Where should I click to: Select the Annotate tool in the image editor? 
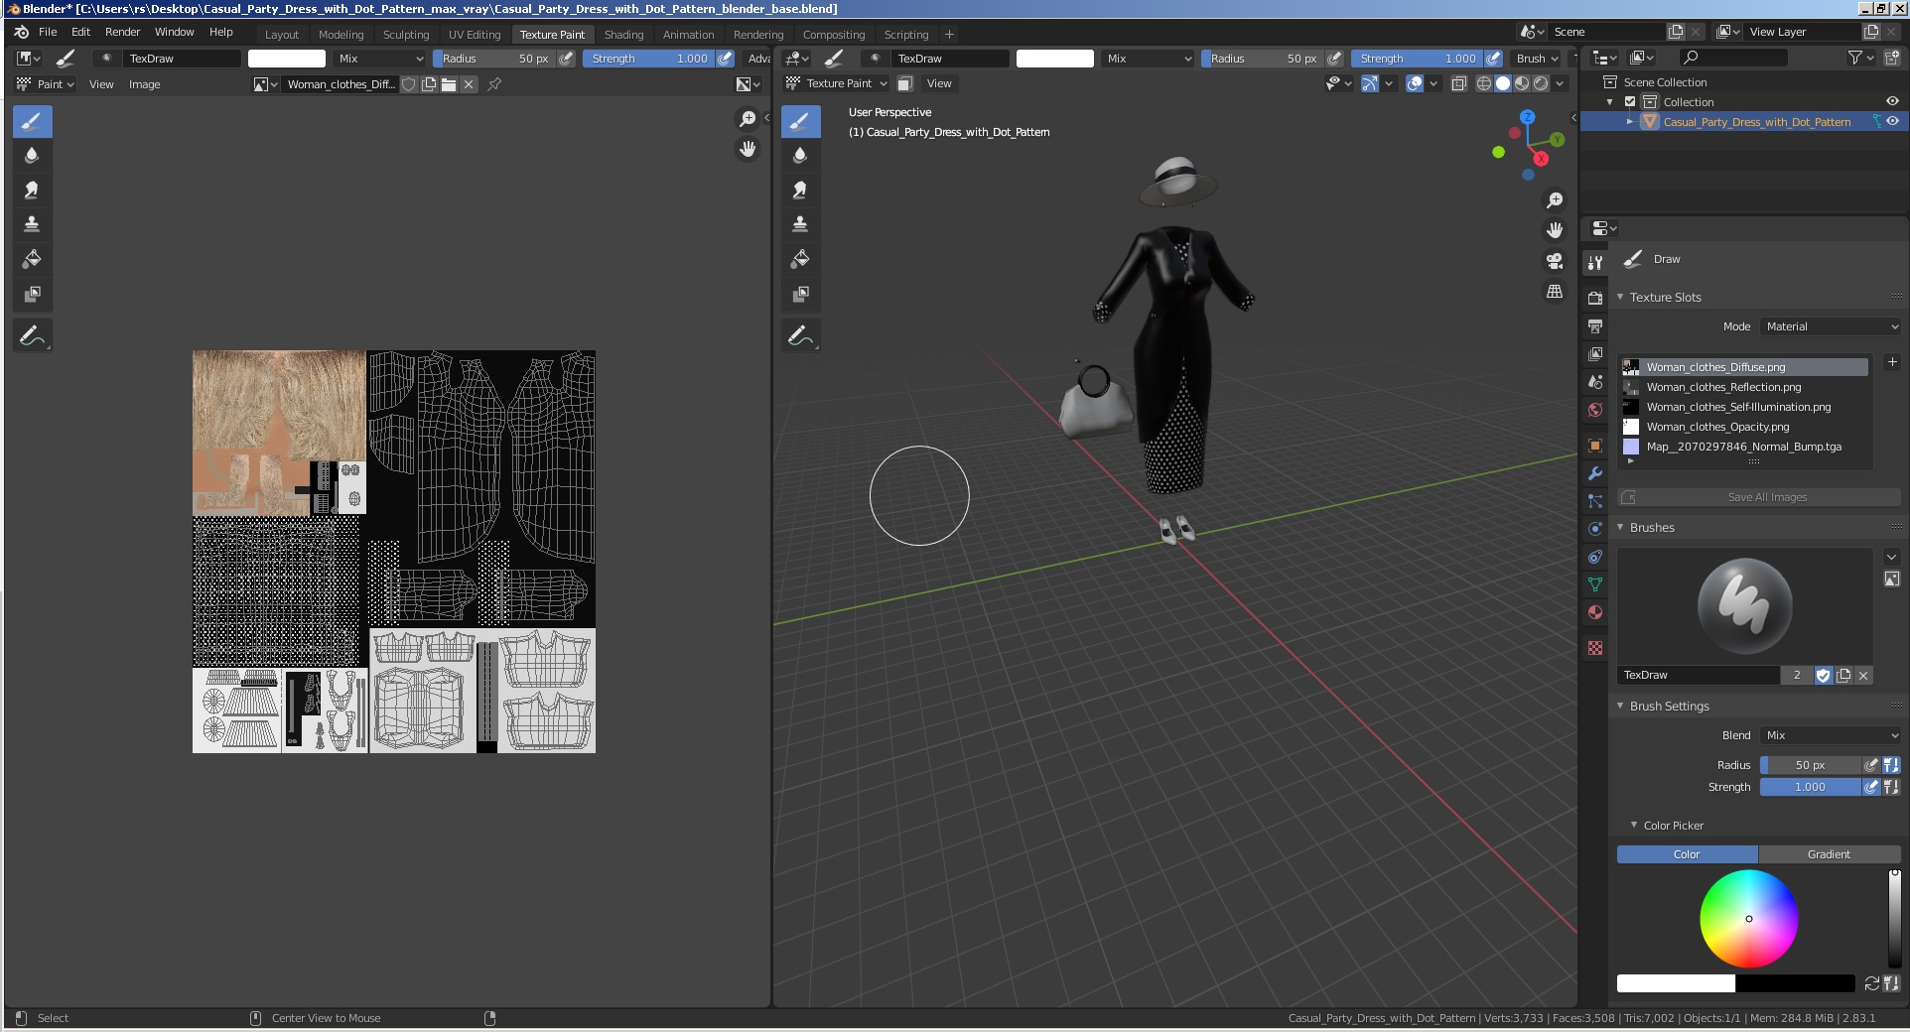[32, 336]
